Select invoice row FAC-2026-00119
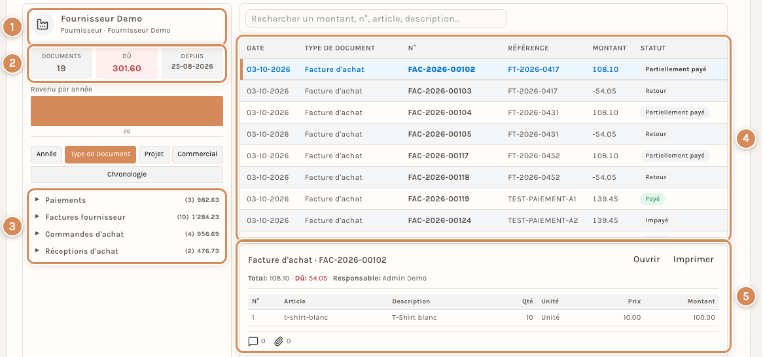This screenshot has width=763, height=357. tap(483, 199)
